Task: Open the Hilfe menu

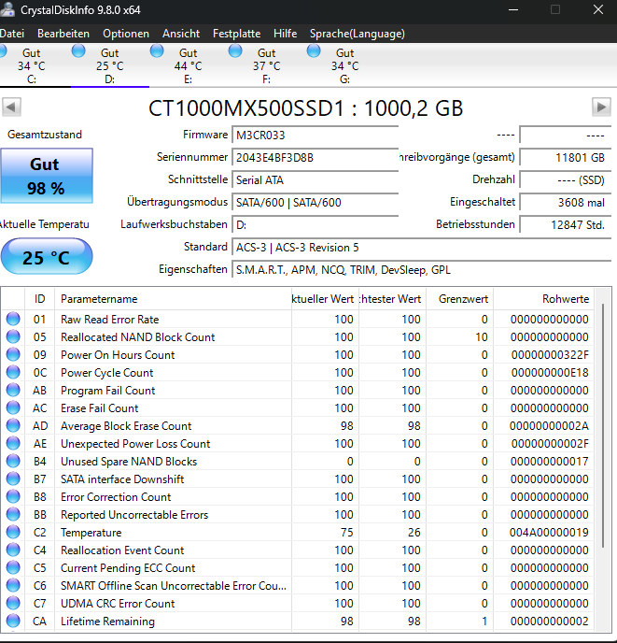Action: click(285, 34)
